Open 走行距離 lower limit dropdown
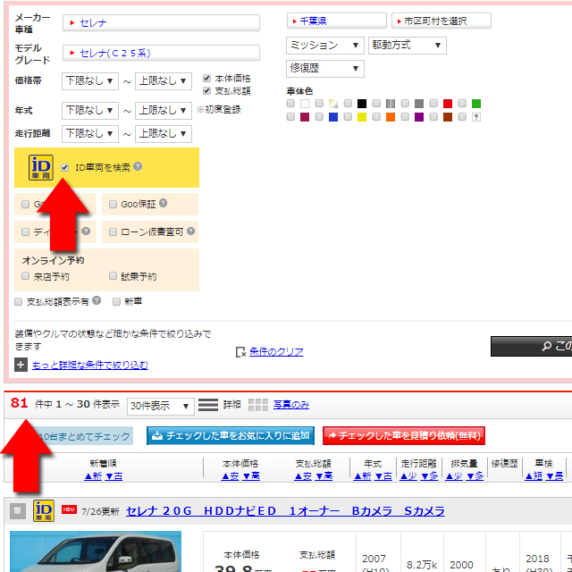The width and height of the screenshot is (572, 572). (x=90, y=134)
